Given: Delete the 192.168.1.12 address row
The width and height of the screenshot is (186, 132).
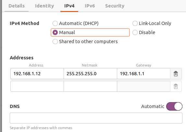Looking at the screenshot, I should pyautogui.click(x=176, y=74).
